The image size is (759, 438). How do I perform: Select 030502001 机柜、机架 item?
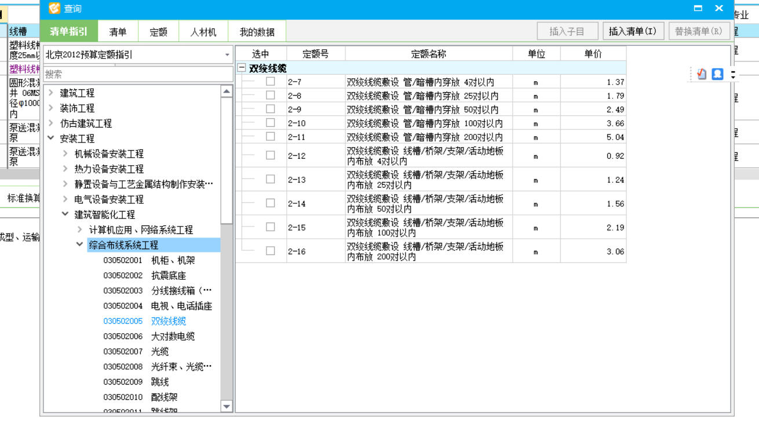(x=149, y=260)
